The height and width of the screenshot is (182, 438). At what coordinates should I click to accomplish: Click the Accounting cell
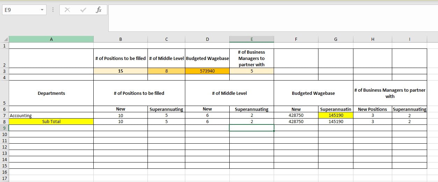pos(51,115)
